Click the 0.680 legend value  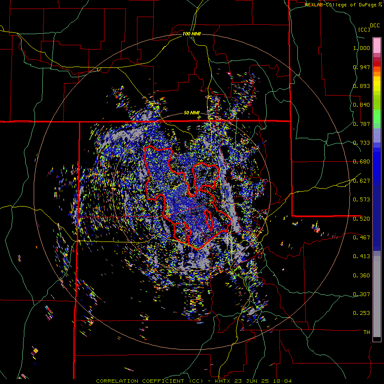(361, 162)
